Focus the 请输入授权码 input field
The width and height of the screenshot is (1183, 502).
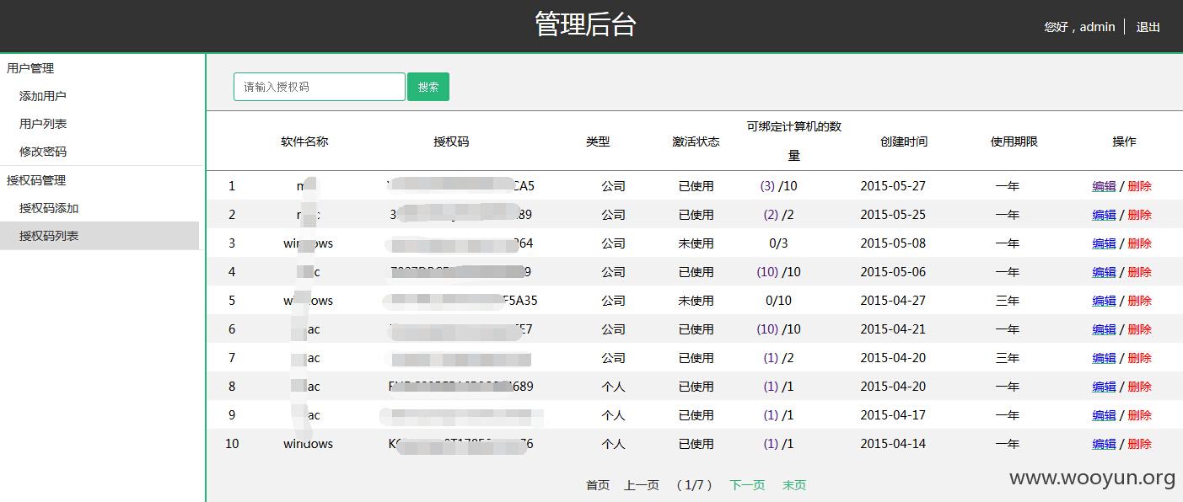tap(320, 87)
